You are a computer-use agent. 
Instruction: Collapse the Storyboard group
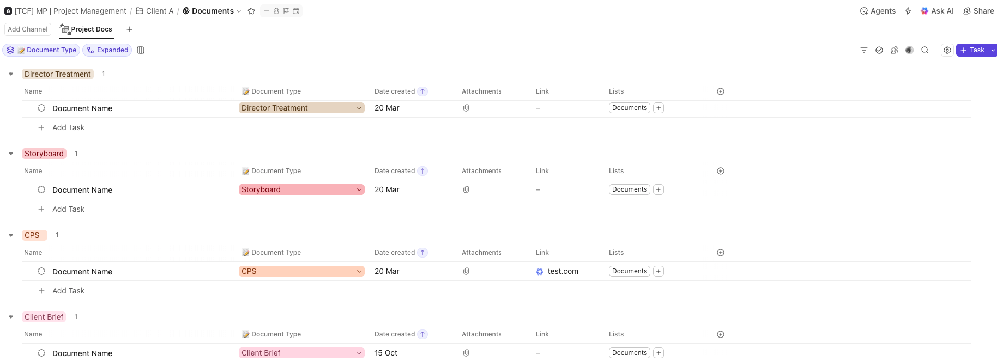coord(11,154)
